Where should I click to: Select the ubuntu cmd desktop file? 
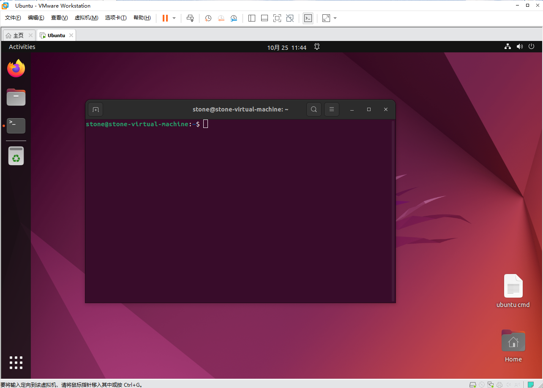(x=513, y=291)
